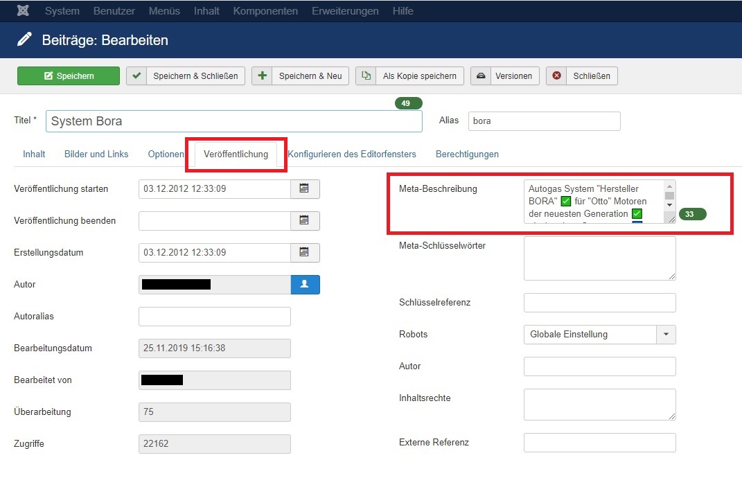Switch to the Berechtigungen tab
Screen dimensions: 742x478
[x=467, y=154]
